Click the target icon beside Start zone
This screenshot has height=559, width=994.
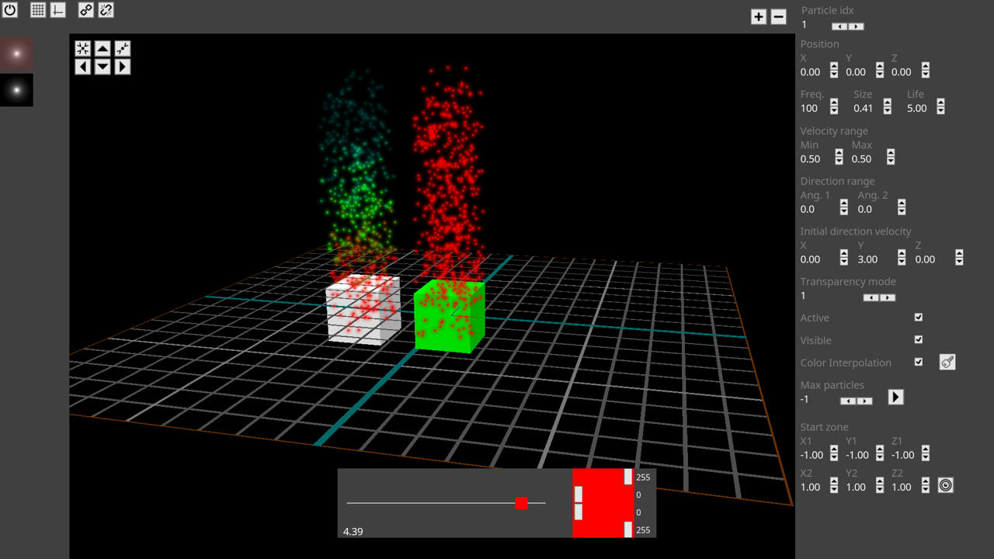point(945,485)
